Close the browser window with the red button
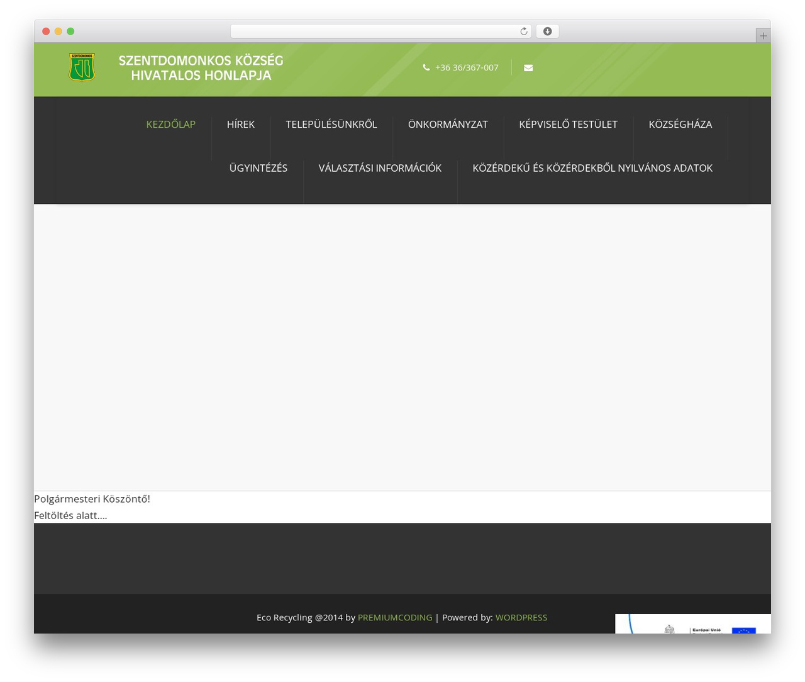 coord(46,31)
